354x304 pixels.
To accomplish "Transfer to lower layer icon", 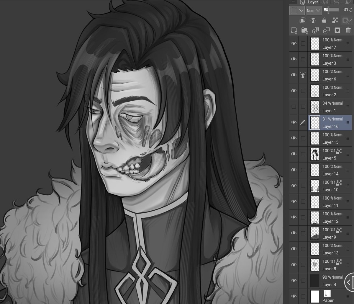I will click(316, 30).
